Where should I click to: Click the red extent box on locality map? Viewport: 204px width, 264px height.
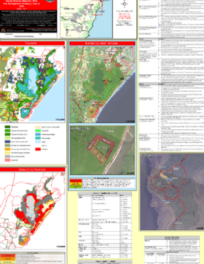pos(97,7)
